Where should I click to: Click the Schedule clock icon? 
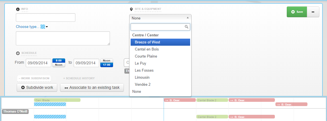tap(18, 53)
